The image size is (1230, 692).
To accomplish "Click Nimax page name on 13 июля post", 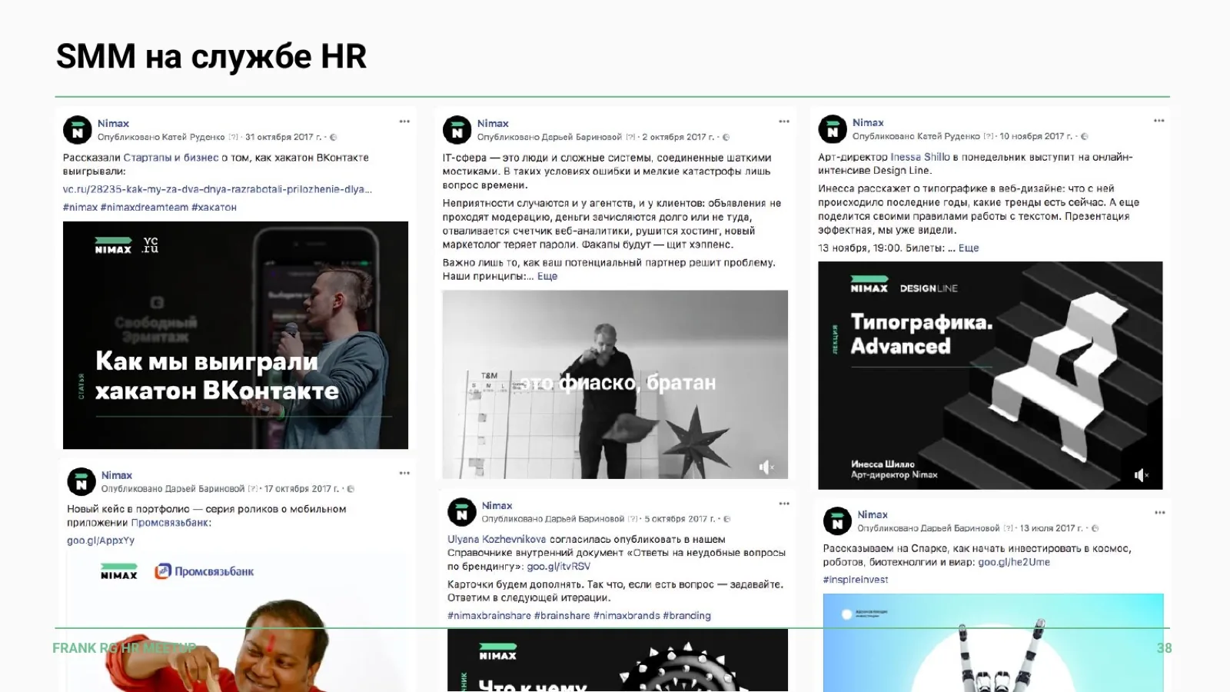I will click(x=873, y=514).
